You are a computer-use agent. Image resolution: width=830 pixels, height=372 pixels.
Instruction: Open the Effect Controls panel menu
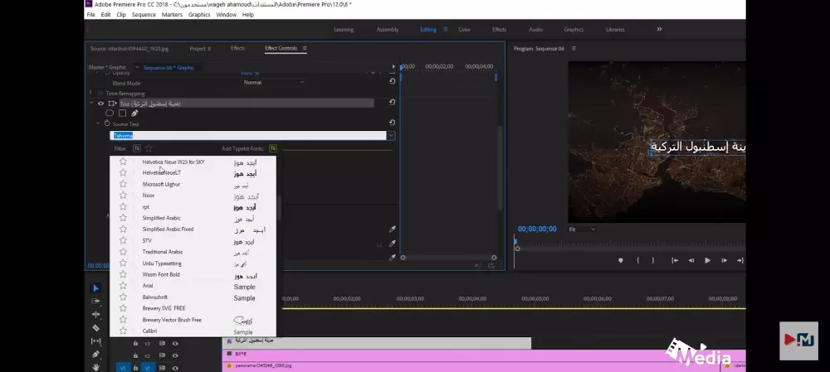click(x=305, y=49)
